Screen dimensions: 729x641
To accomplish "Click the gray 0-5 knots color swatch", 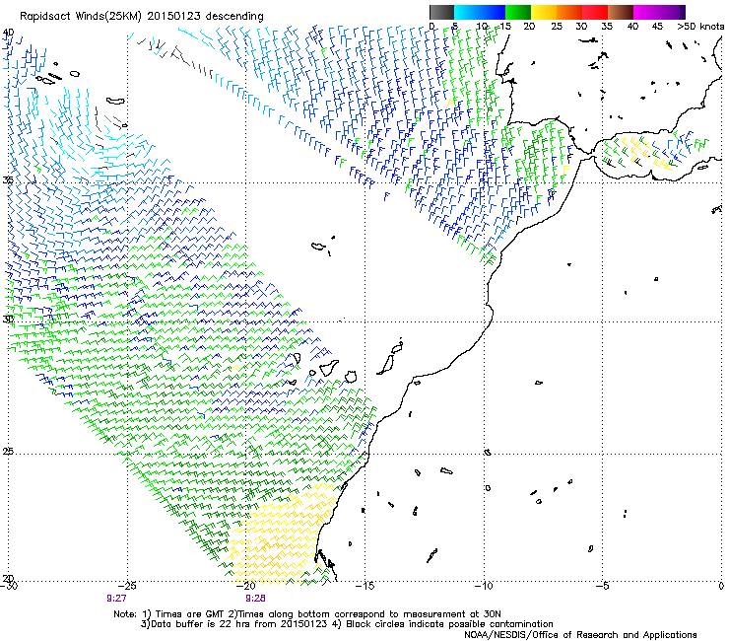I will (x=441, y=12).
